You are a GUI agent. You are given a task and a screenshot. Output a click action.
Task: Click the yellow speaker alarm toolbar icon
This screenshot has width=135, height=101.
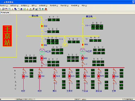(x=28, y=9)
